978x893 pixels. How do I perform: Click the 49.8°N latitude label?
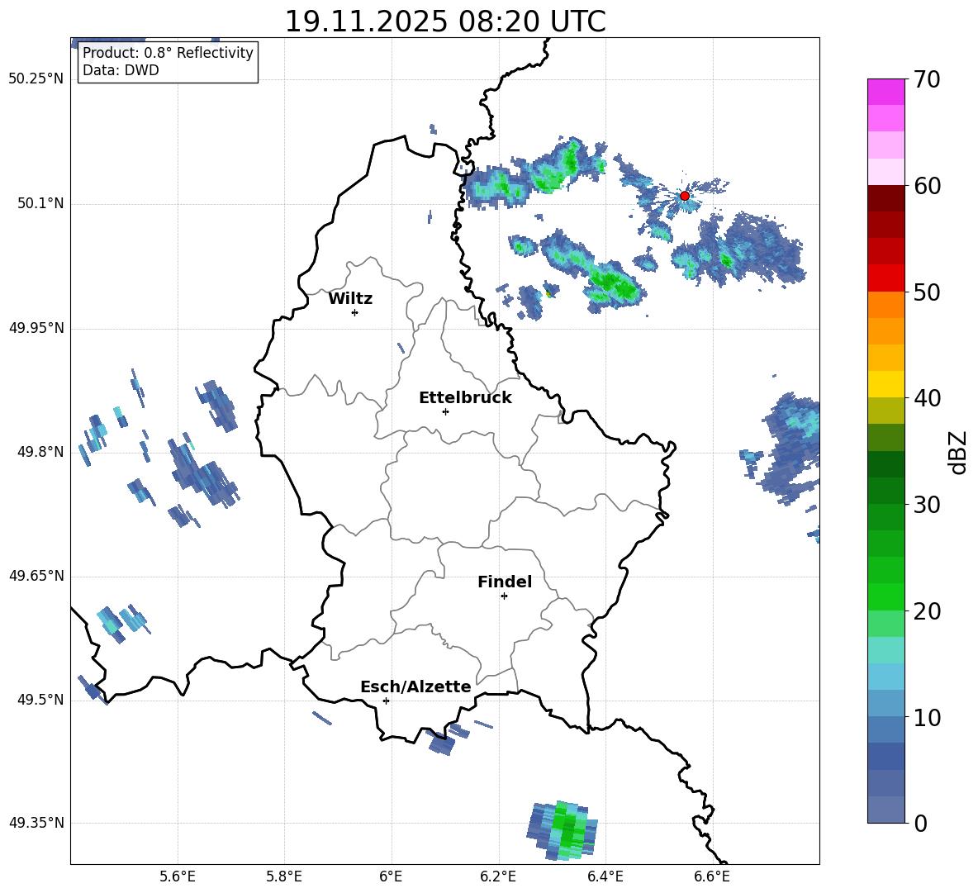pos(40,452)
